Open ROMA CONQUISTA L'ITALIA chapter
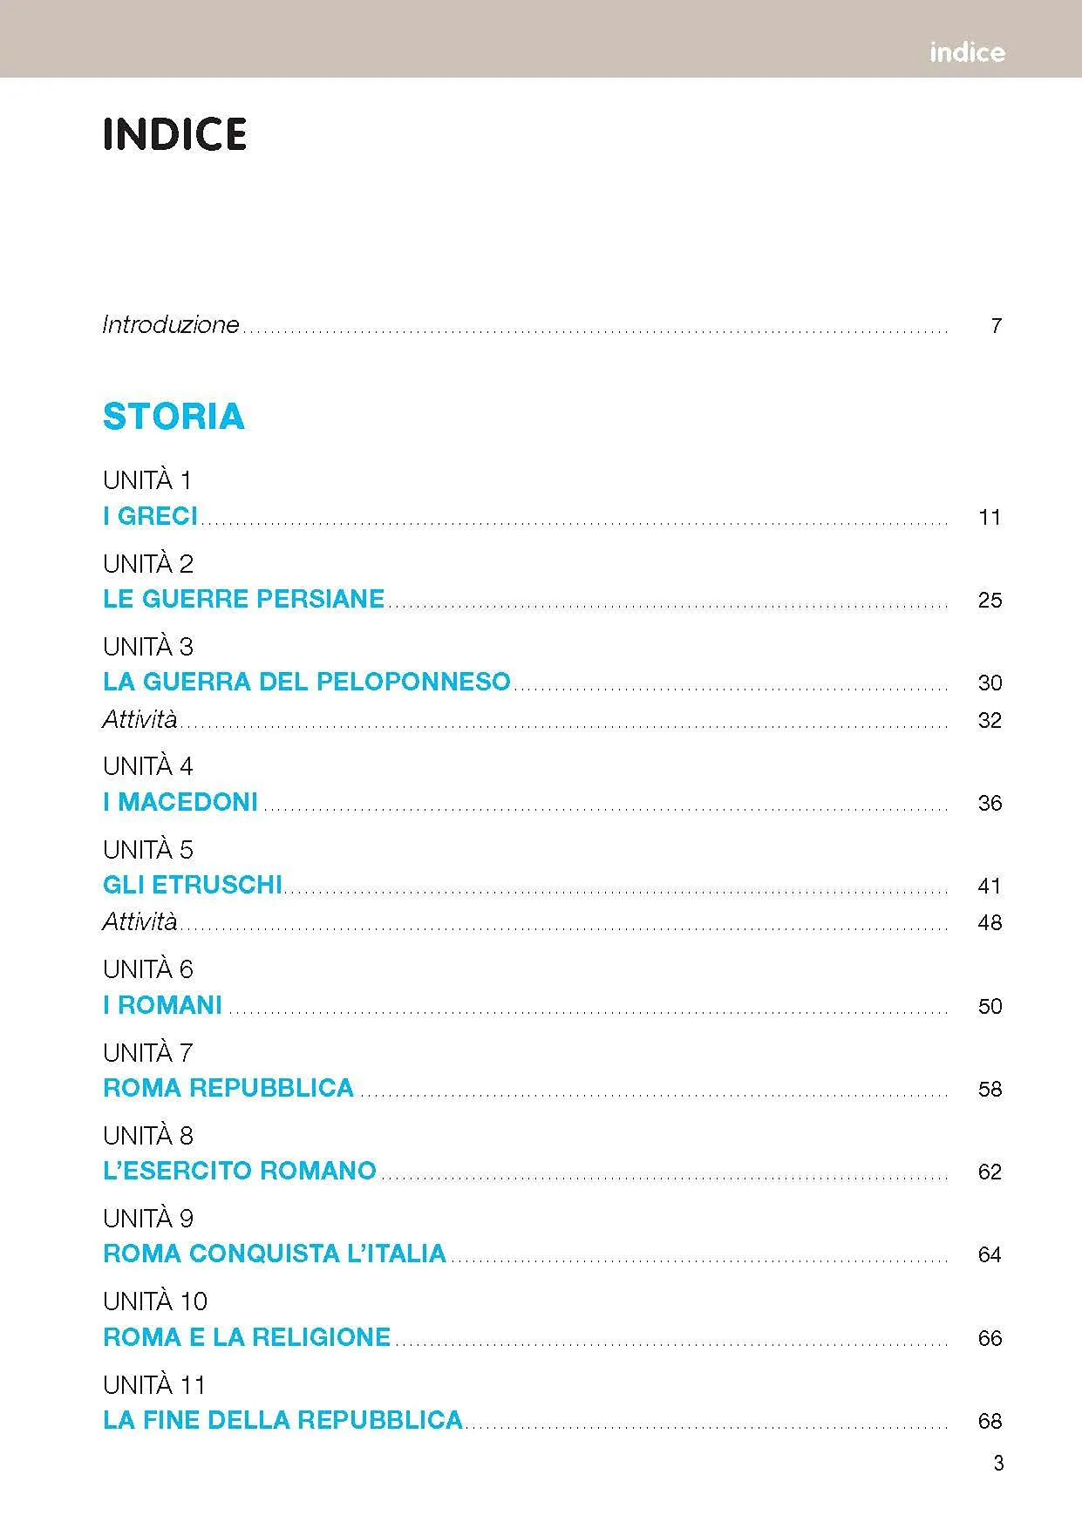The width and height of the screenshot is (1082, 1529). [x=275, y=1254]
